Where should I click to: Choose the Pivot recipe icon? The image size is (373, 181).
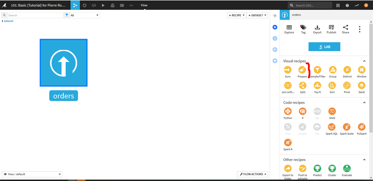pyautogui.click(x=347, y=85)
